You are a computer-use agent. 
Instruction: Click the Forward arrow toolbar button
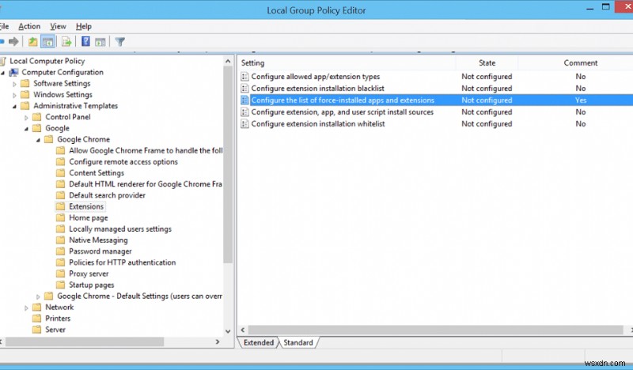pyautogui.click(x=13, y=42)
